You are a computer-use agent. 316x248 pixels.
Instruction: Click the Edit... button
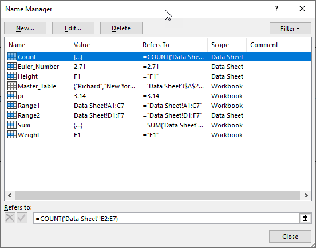[x=73, y=28]
